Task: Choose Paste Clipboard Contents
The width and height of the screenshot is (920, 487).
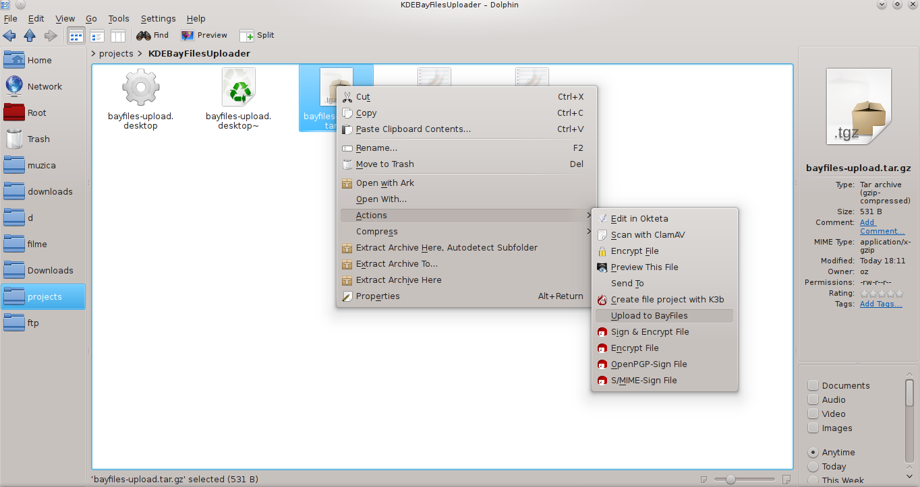Action: 466,129
